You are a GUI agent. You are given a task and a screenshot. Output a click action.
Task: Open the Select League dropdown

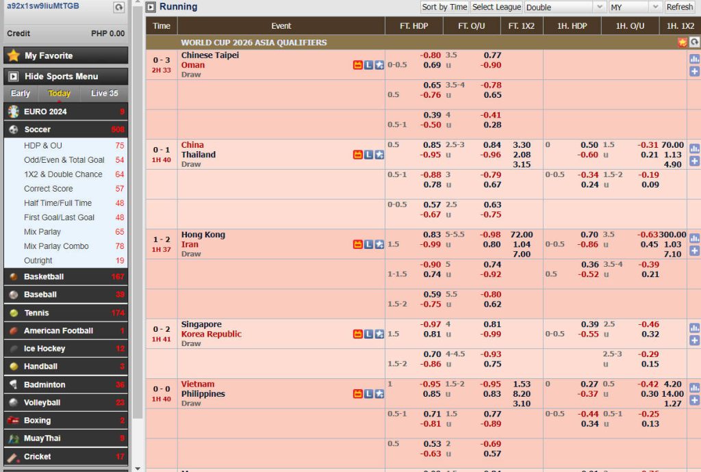point(496,7)
